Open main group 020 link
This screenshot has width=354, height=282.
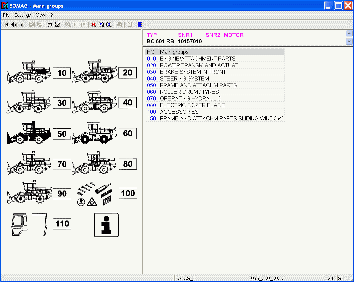coord(151,65)
